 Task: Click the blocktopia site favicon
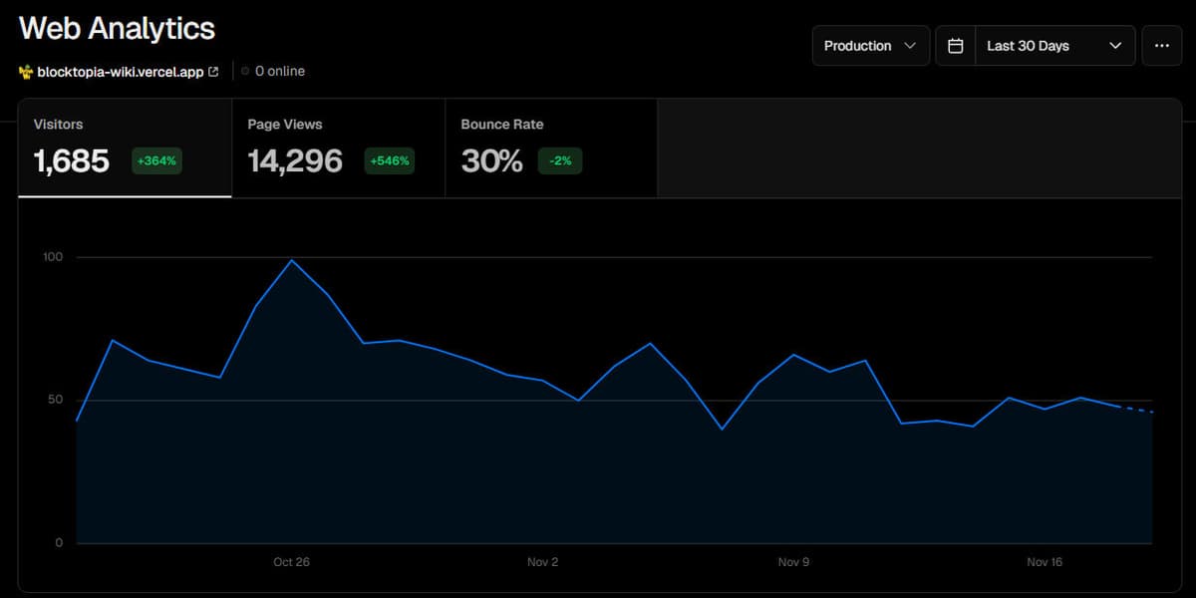pyautogui.click(x=26, y=72)
